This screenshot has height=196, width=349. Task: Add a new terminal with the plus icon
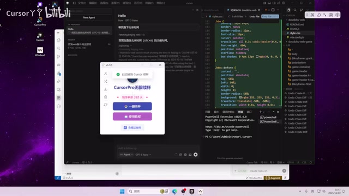261,112
